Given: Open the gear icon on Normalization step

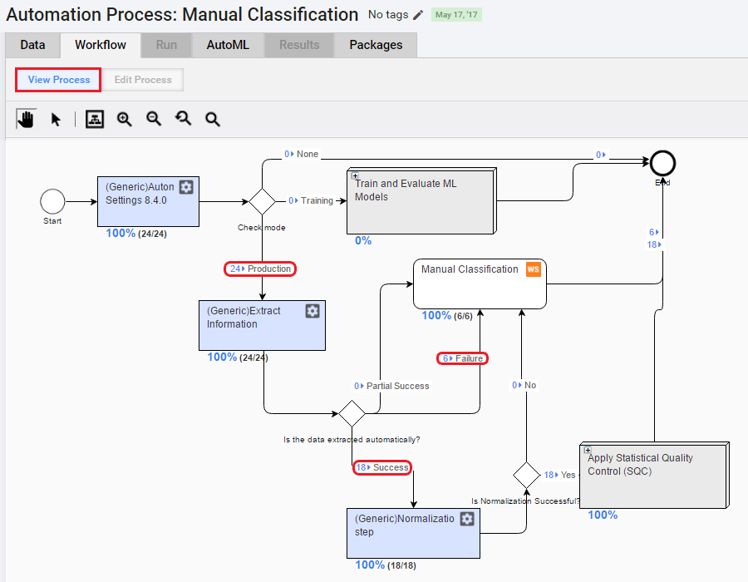Looking at the screenshot, I should (x=467, y=519).
